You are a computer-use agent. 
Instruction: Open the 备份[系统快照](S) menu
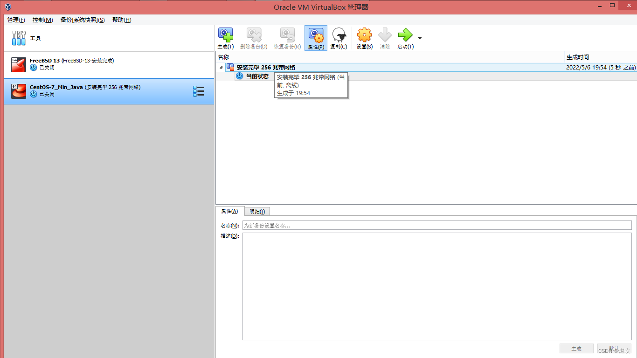83,20
